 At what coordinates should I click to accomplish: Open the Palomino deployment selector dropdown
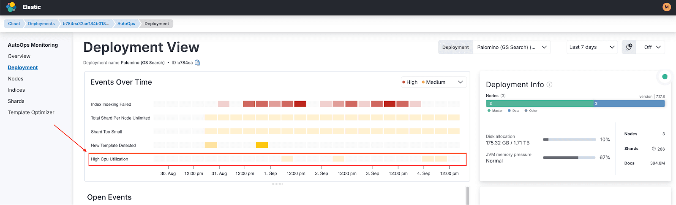click(511, 47)
